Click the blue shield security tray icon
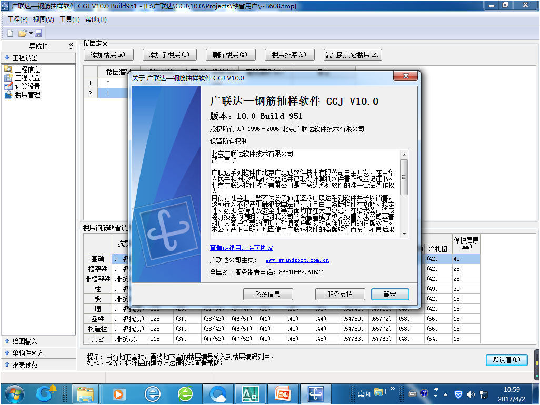540x405 pixels. pyautogui.click(x=458, y=394)
